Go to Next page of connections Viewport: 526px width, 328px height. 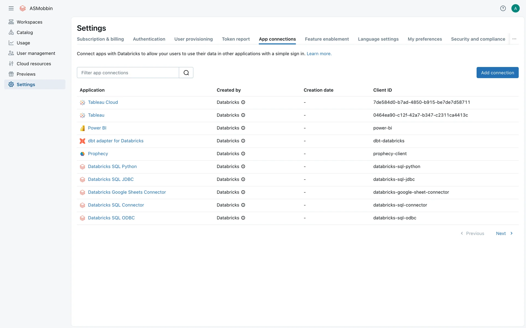(x=504, y=233)
